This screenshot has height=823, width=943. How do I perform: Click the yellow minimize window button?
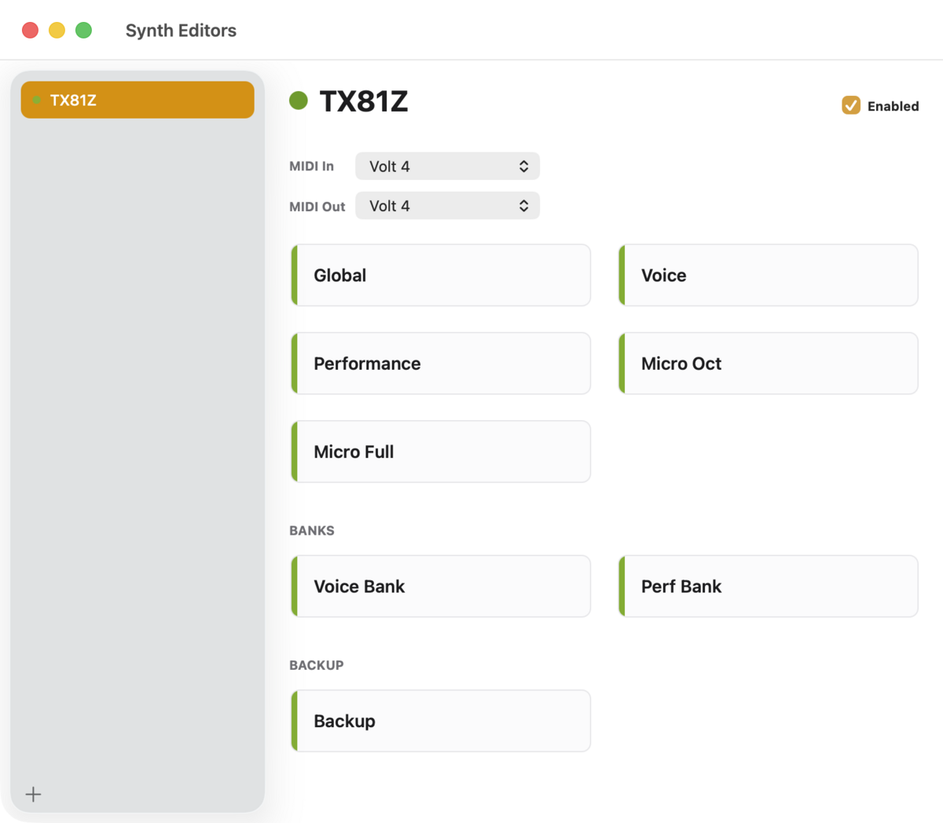point(57,30)
